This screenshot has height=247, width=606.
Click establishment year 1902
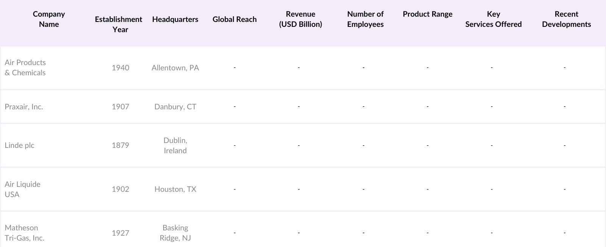coord(120,189)
